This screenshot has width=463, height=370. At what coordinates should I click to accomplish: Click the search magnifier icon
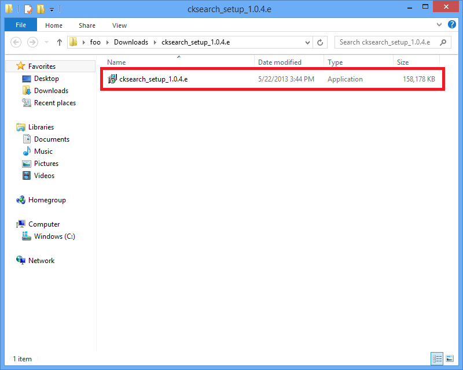point(443,42)
